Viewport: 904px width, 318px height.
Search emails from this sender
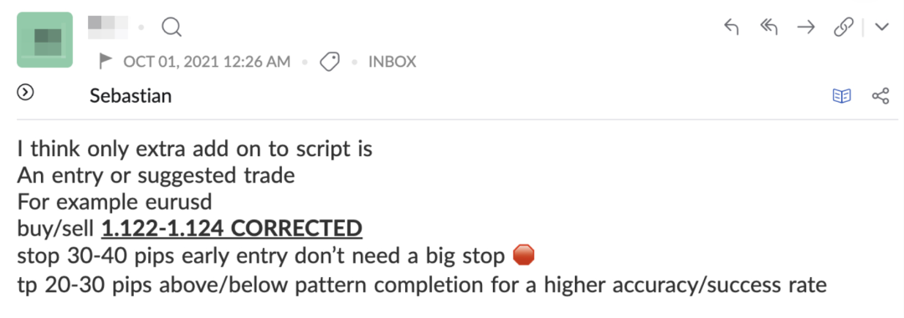[x=172, y=27]
